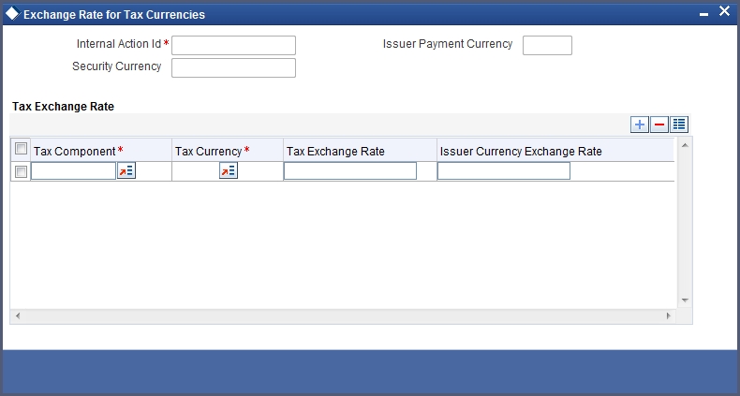The image size is (740, 396).
Task: Open Tax Component list of values
Action: pos(126,170)
